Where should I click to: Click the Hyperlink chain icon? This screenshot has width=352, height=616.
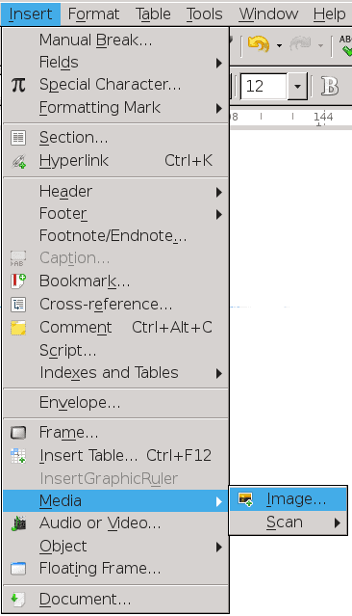click(x=18, y=161)
